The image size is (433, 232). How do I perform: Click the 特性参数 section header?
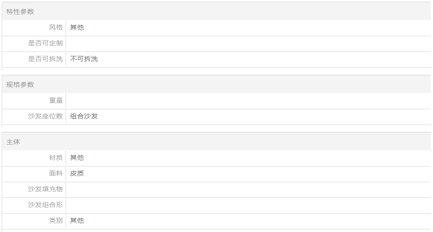(20, 12)
